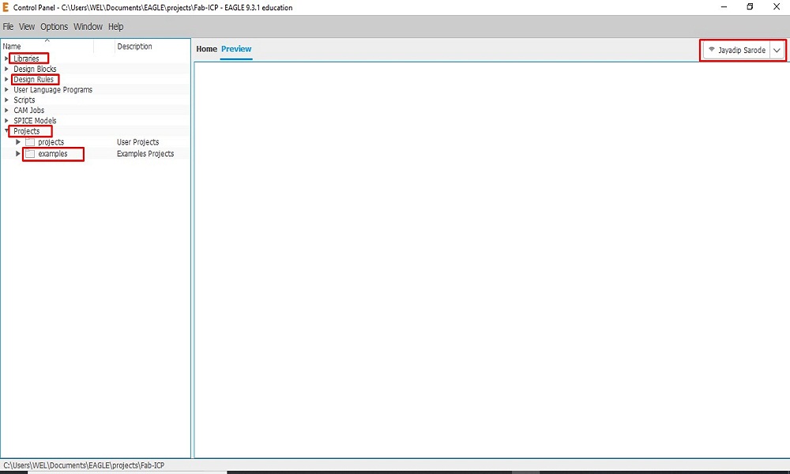Expand the examples subfolder arrow

(18, 153)
